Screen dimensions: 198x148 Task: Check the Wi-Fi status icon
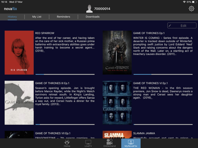click(184, 2)
